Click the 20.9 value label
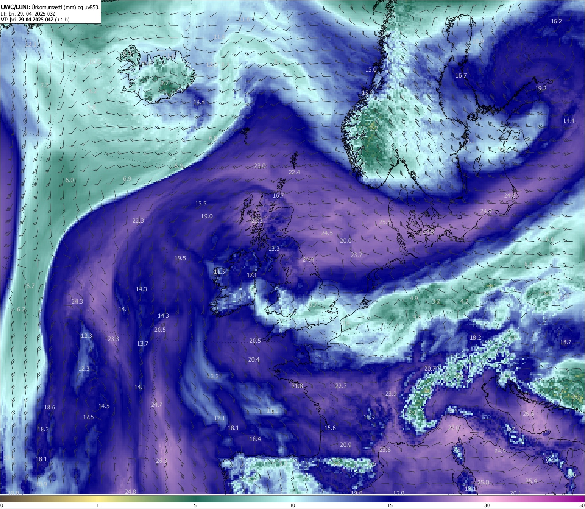 pyautogui.click(x=346, y=445)
